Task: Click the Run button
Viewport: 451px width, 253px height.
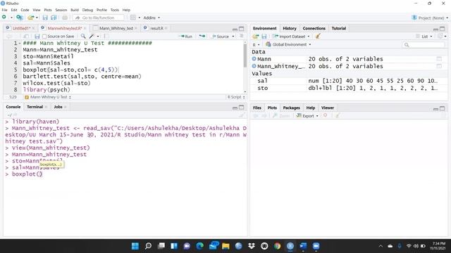Action: point(186,37)
